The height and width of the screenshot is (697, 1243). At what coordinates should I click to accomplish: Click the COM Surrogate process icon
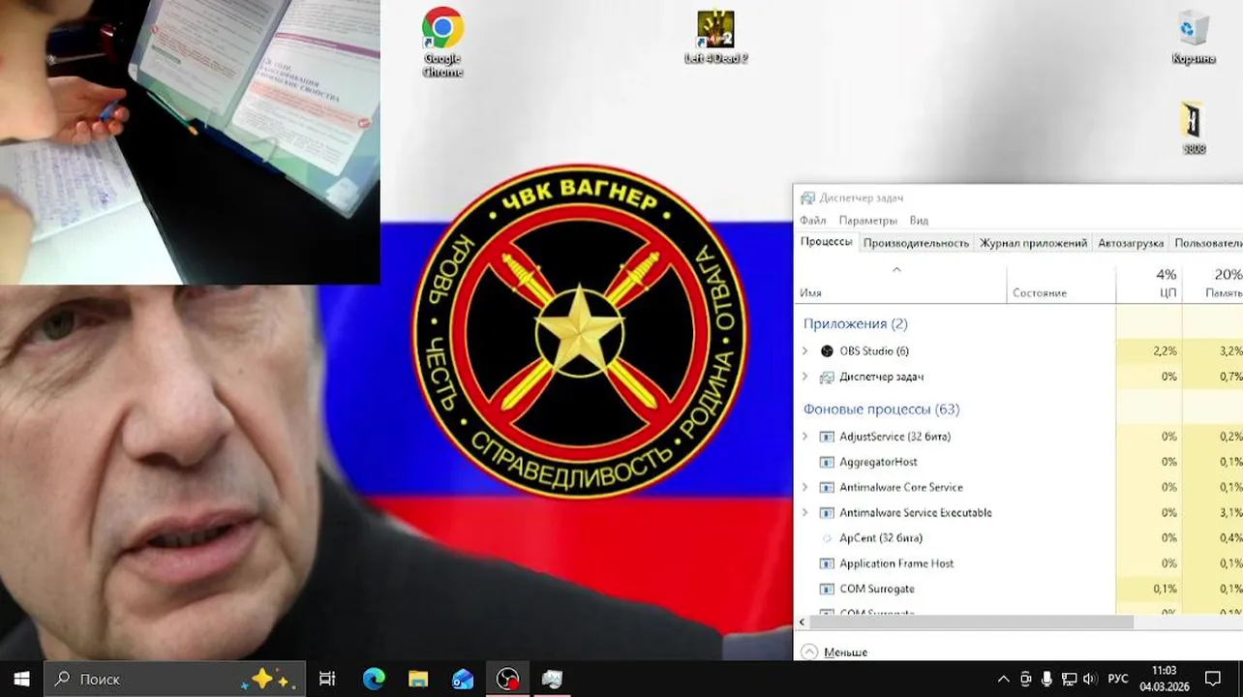tap(827, 589)
